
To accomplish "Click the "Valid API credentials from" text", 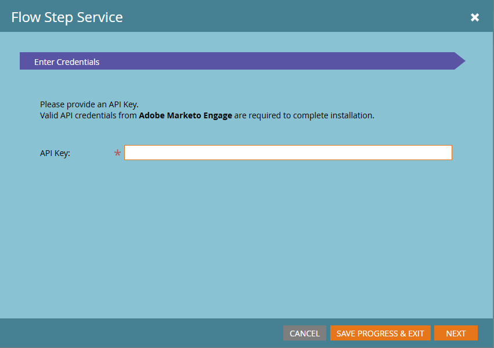I will click(88, 115).
